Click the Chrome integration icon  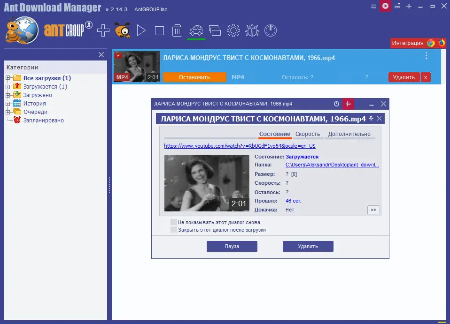point(431,43)
